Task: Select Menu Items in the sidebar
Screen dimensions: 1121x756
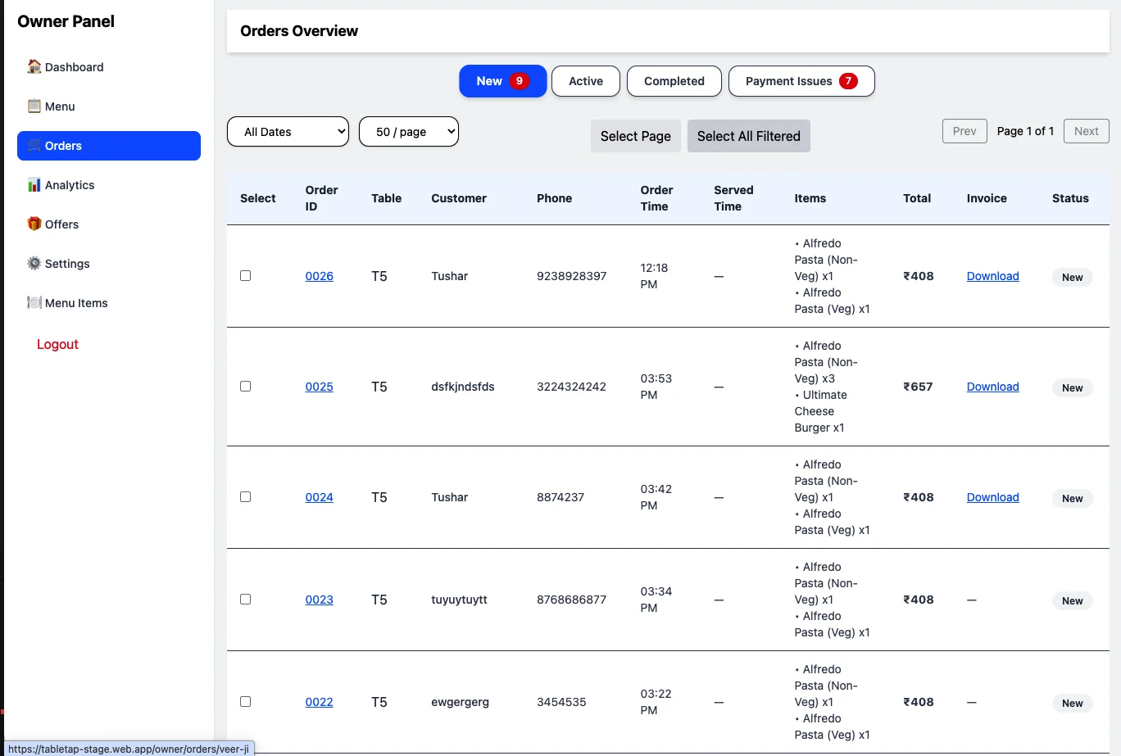Action: point(34,302)
